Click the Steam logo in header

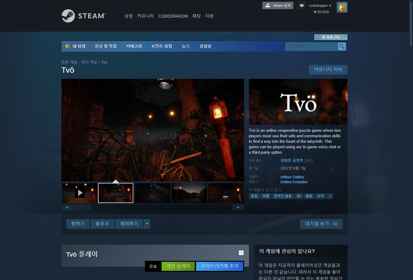(x=83, y=16)
